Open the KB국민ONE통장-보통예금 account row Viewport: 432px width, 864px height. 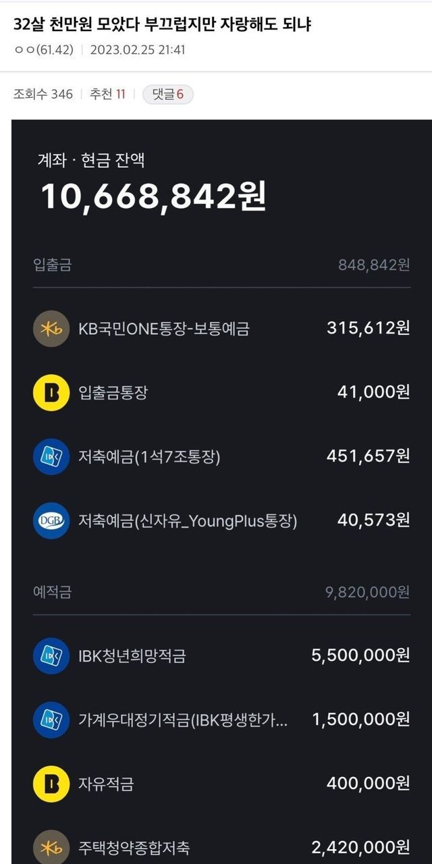pos(164,329)
